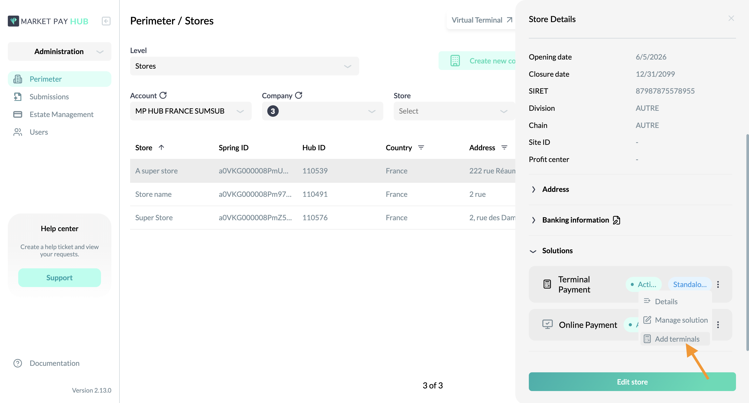This screenshot has height=403, width=749.
Task: Open the Level Stores dropdown
Action: 244,66
